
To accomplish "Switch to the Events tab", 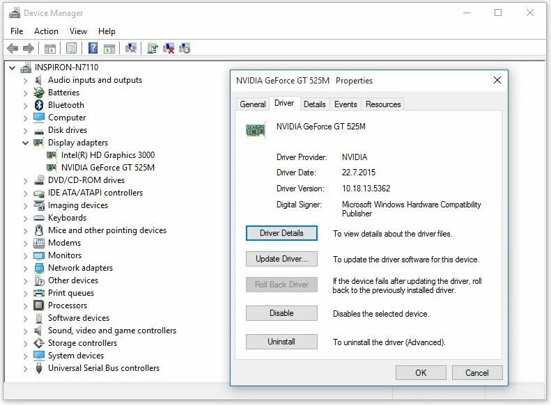I will [346, 104].
